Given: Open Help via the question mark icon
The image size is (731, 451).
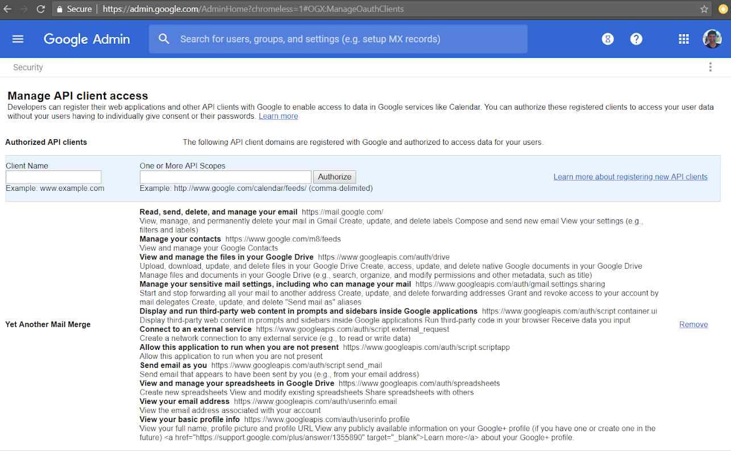Looking at the screenshot, I should tap(636, 39).
